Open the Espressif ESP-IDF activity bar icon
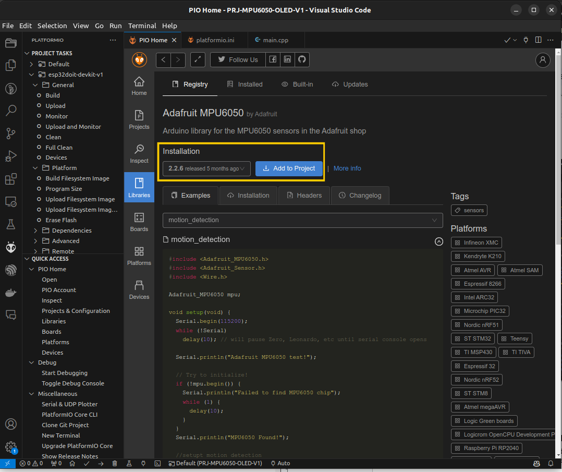The image size is (562, 472). coord(11,270)
